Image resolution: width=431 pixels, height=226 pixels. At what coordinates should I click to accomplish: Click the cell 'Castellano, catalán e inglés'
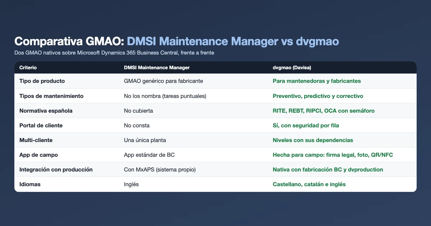[x=309, y=184]
